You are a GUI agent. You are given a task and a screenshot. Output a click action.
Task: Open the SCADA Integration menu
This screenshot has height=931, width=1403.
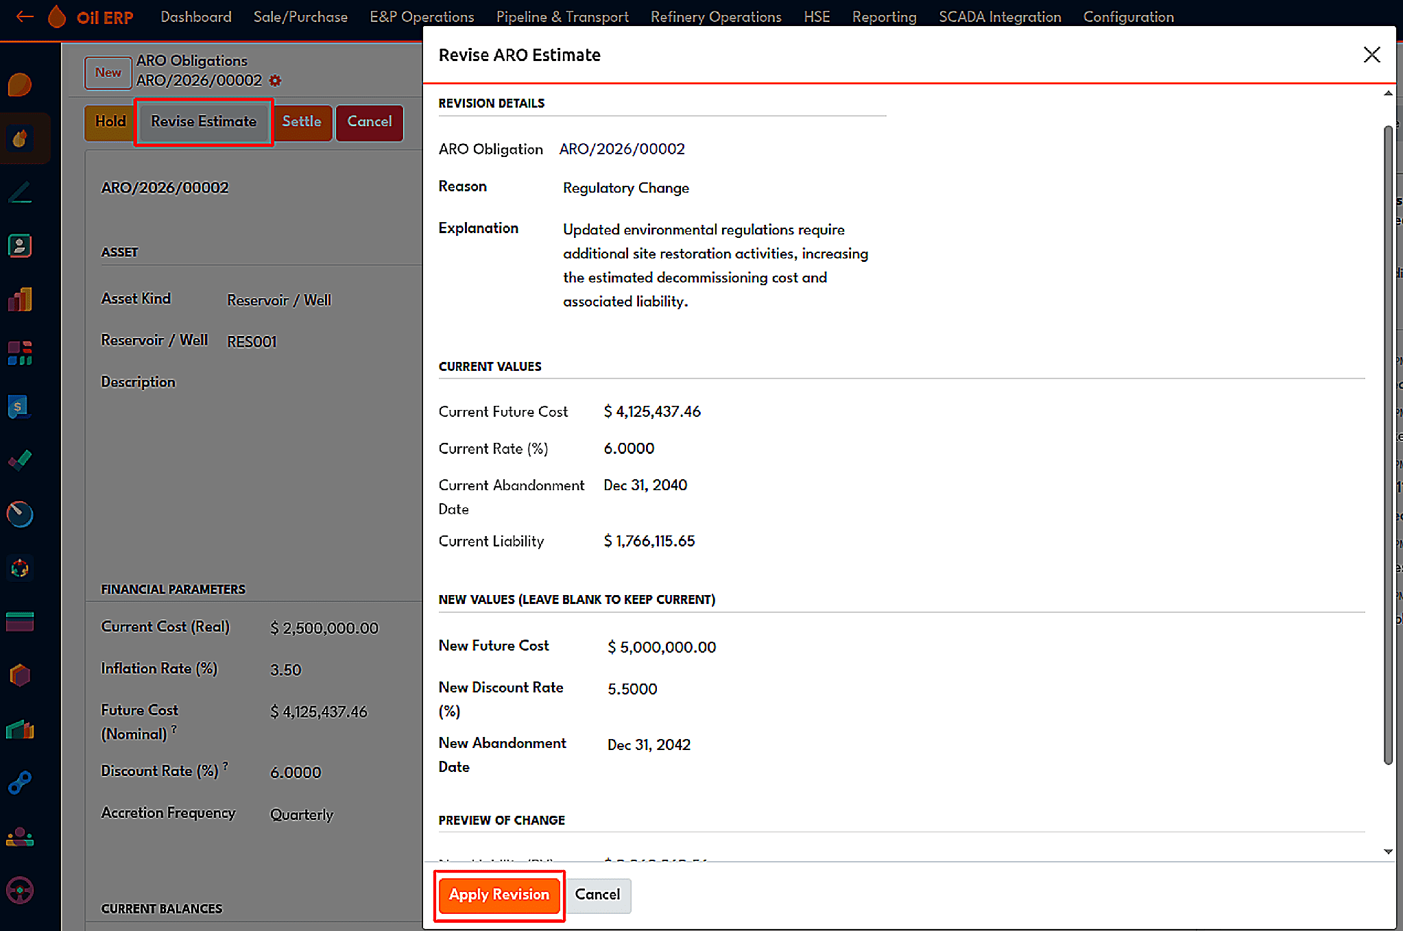click(1000, 16)
